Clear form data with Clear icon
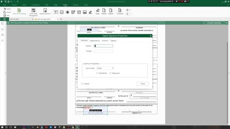This screenshot has height=129, width=230. [97, 11]
